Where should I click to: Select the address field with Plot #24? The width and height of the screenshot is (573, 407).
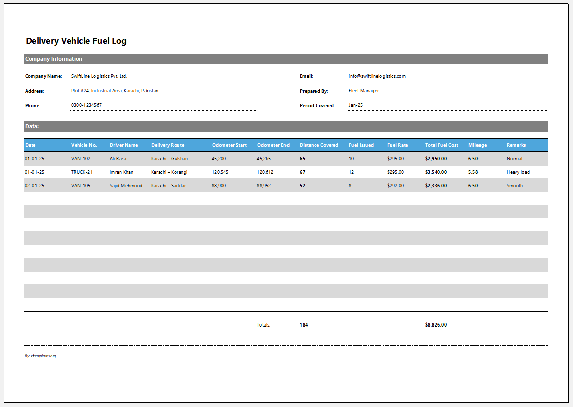click(115, 91)
